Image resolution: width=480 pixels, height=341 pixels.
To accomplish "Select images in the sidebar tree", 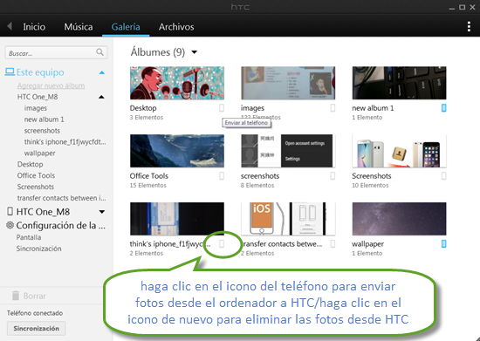I will tap(36, 108).
